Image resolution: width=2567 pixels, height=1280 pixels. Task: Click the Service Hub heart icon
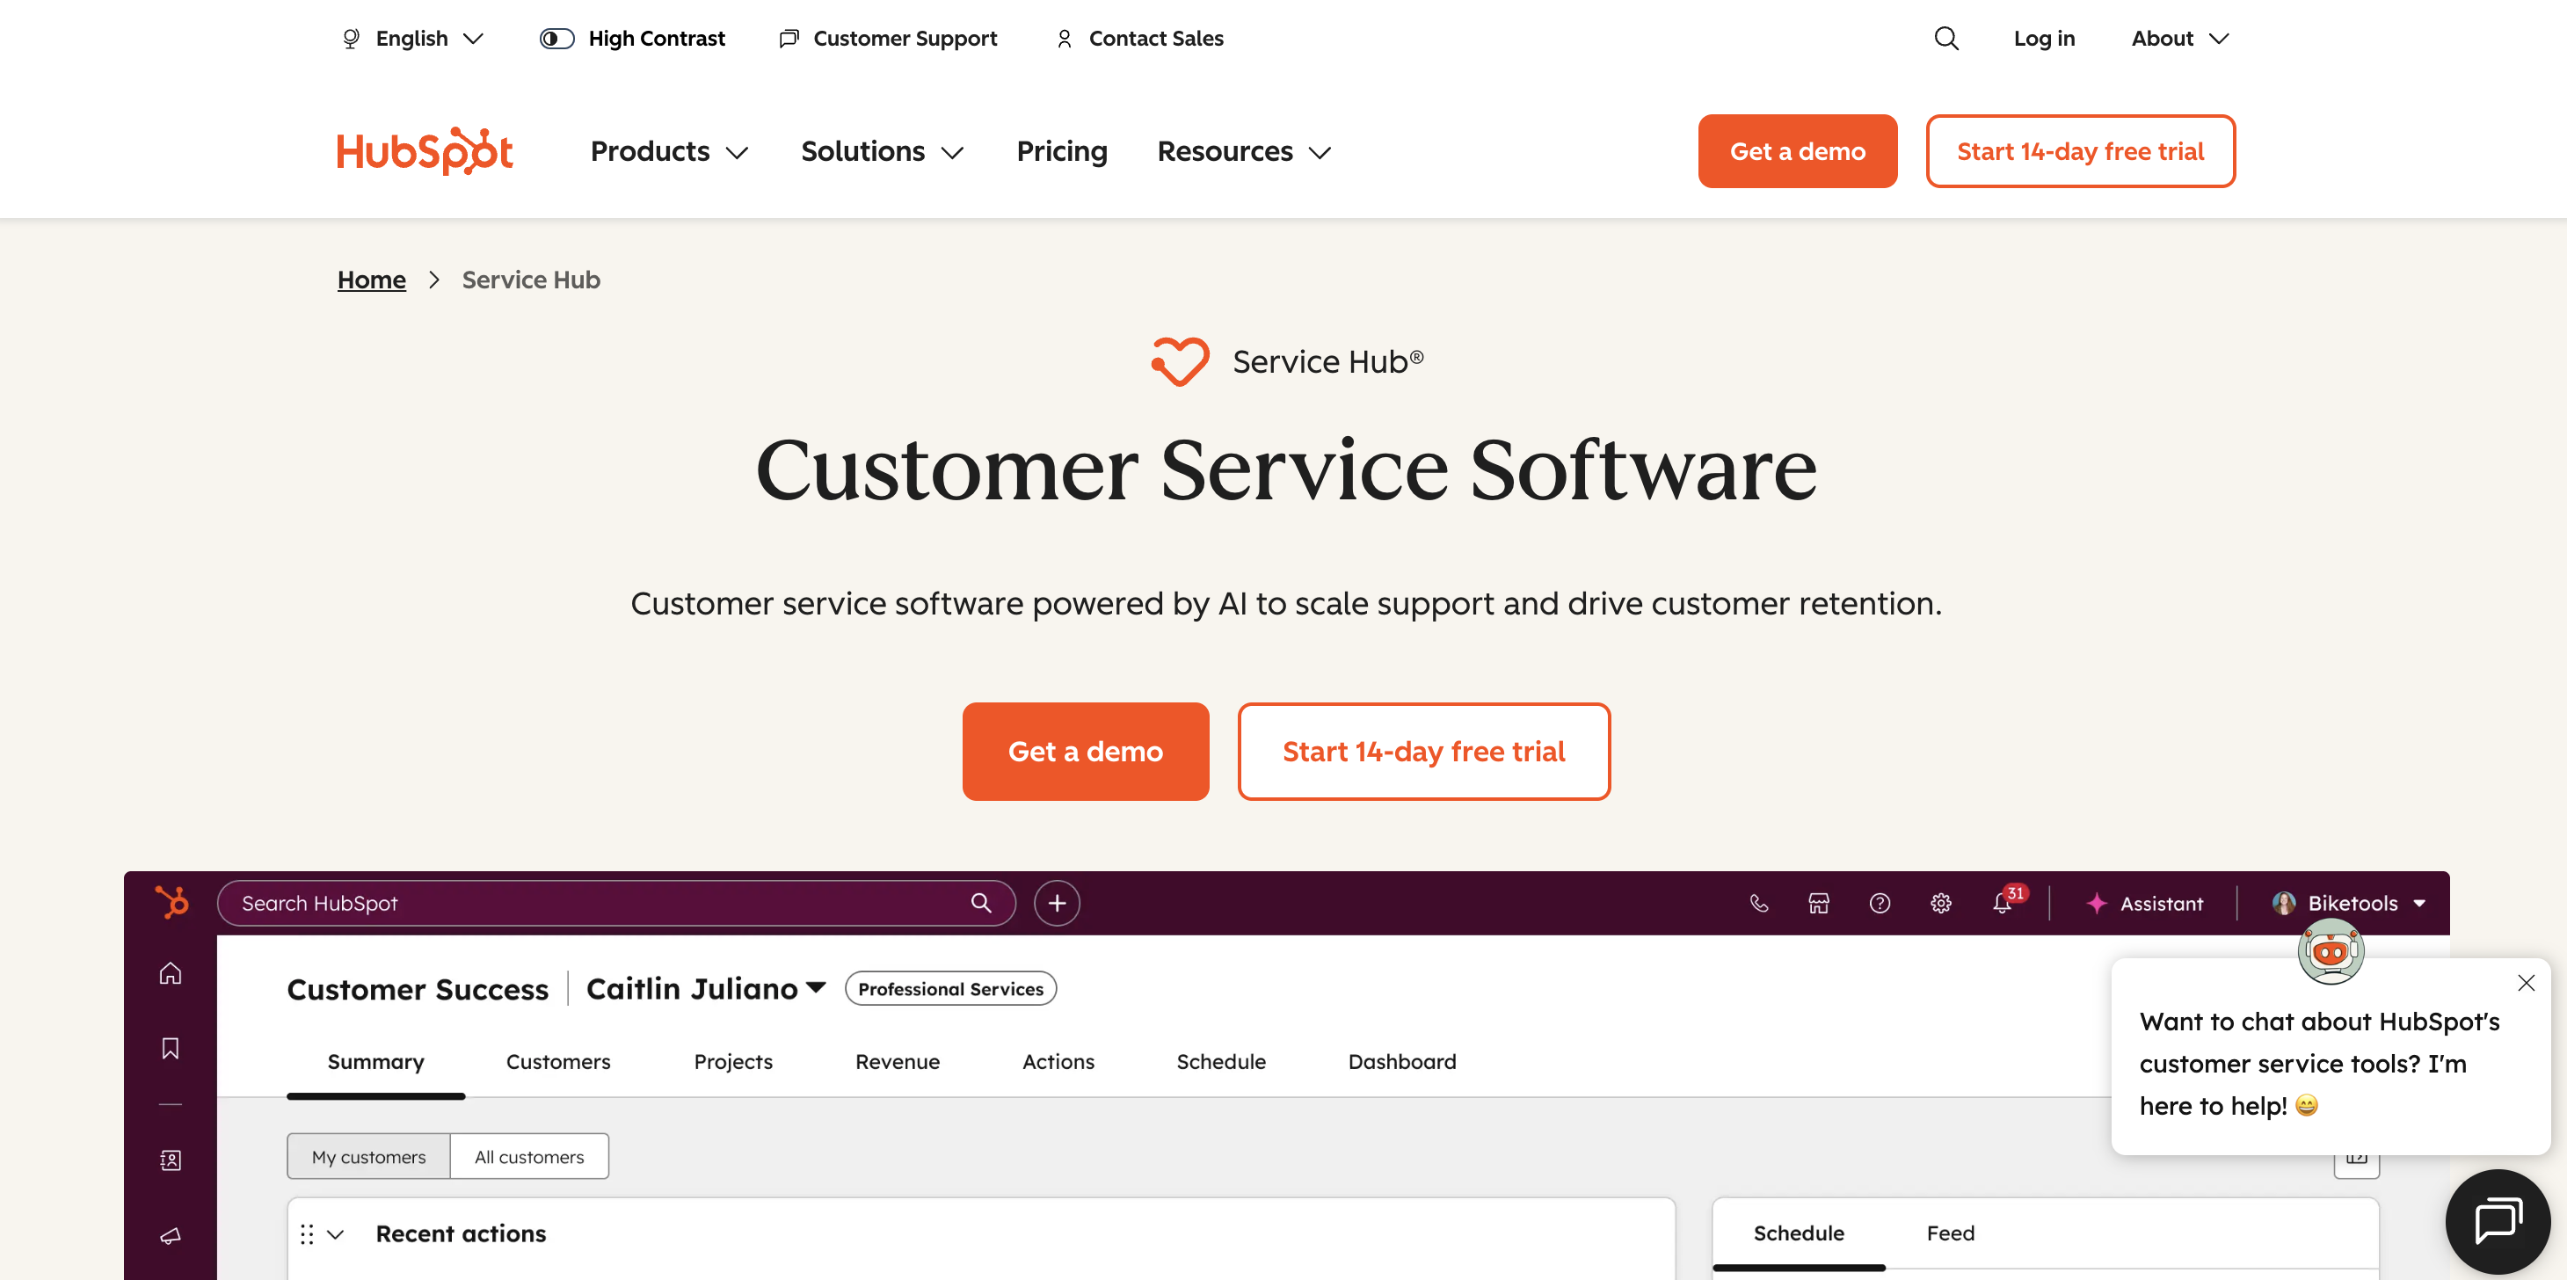pos(1180,360)
